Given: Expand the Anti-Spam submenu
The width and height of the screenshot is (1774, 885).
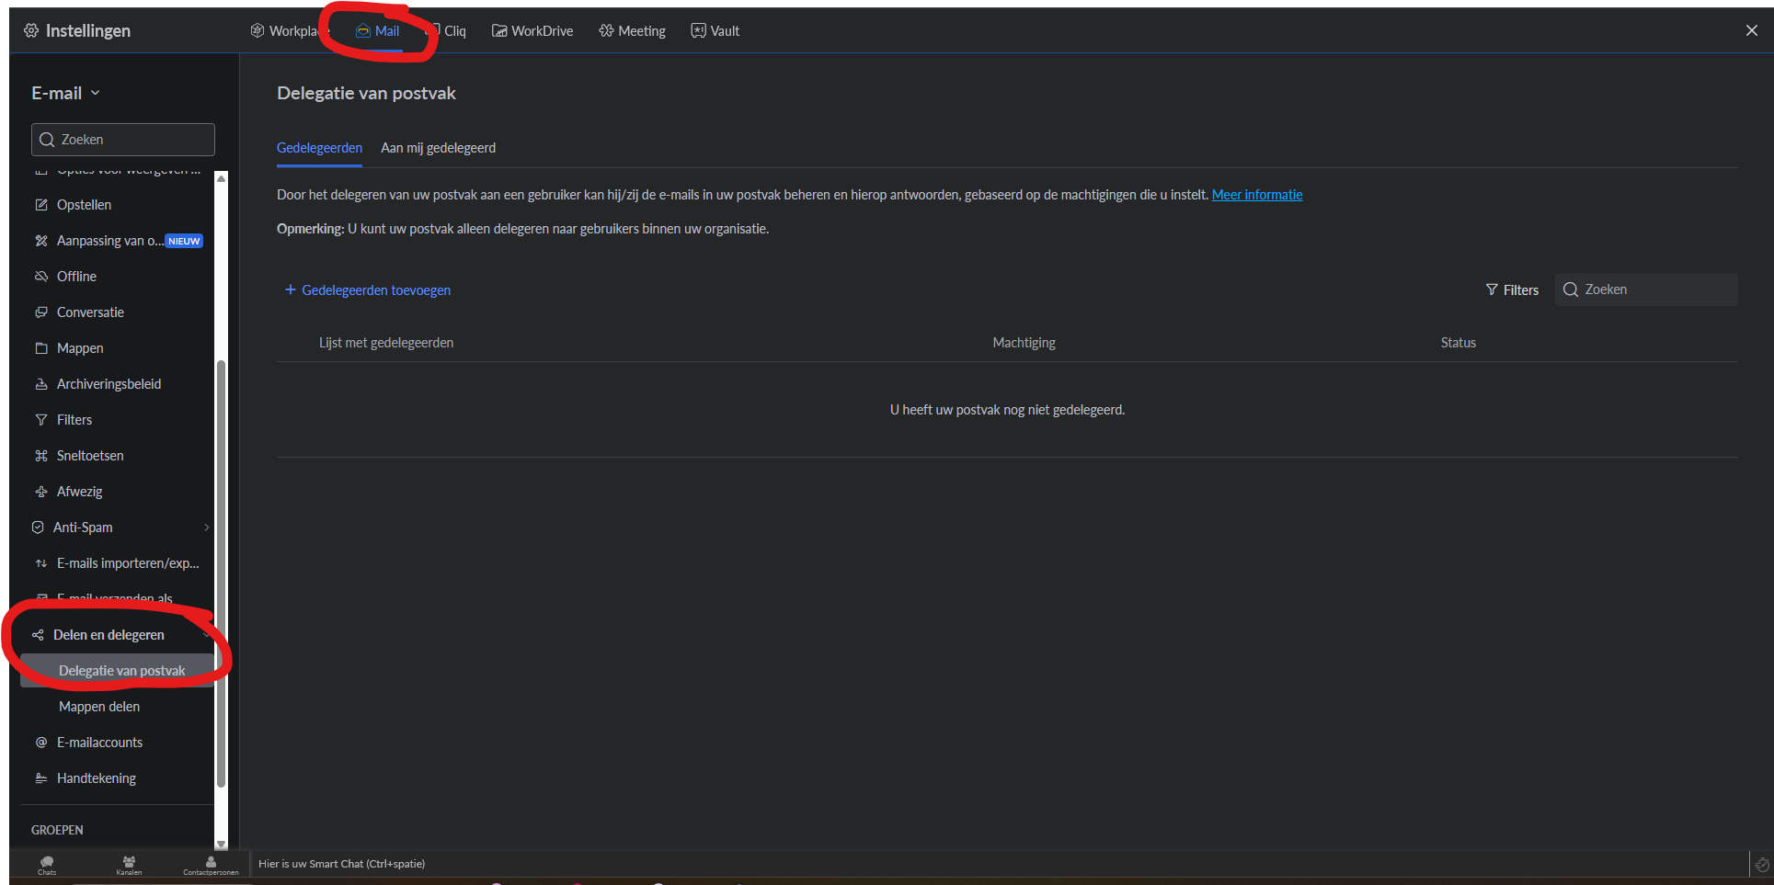Looking at the screenshot, I should 206,528.
